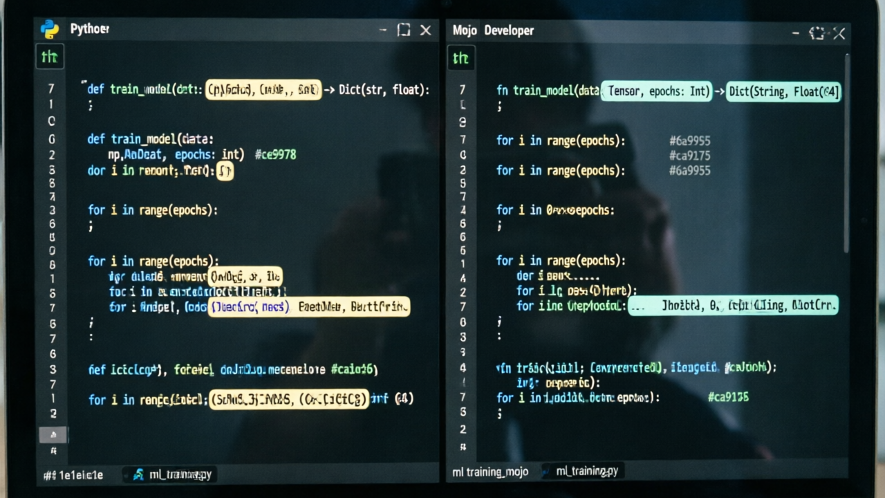Minimize the Pythoer window

[x=383, y=30]
